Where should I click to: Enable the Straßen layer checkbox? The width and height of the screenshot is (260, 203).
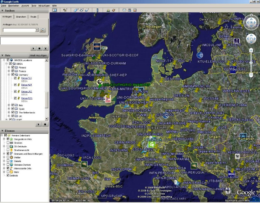pos(8,143)
